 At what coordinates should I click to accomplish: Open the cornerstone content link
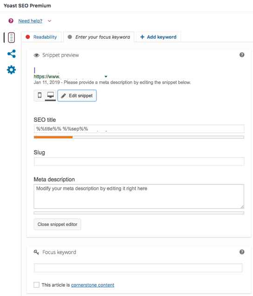(92, 285)
